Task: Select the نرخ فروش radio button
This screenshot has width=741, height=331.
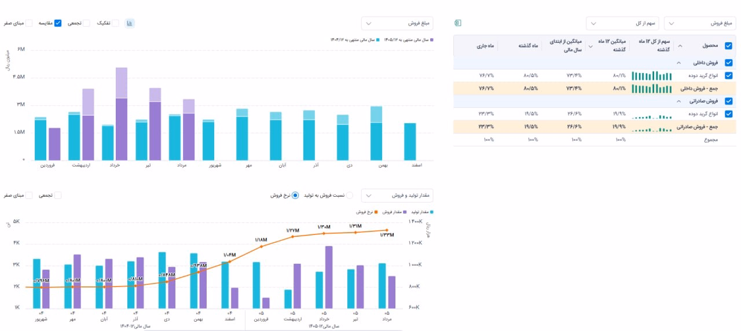Action: pyautogui.click(x=295, y=195)
